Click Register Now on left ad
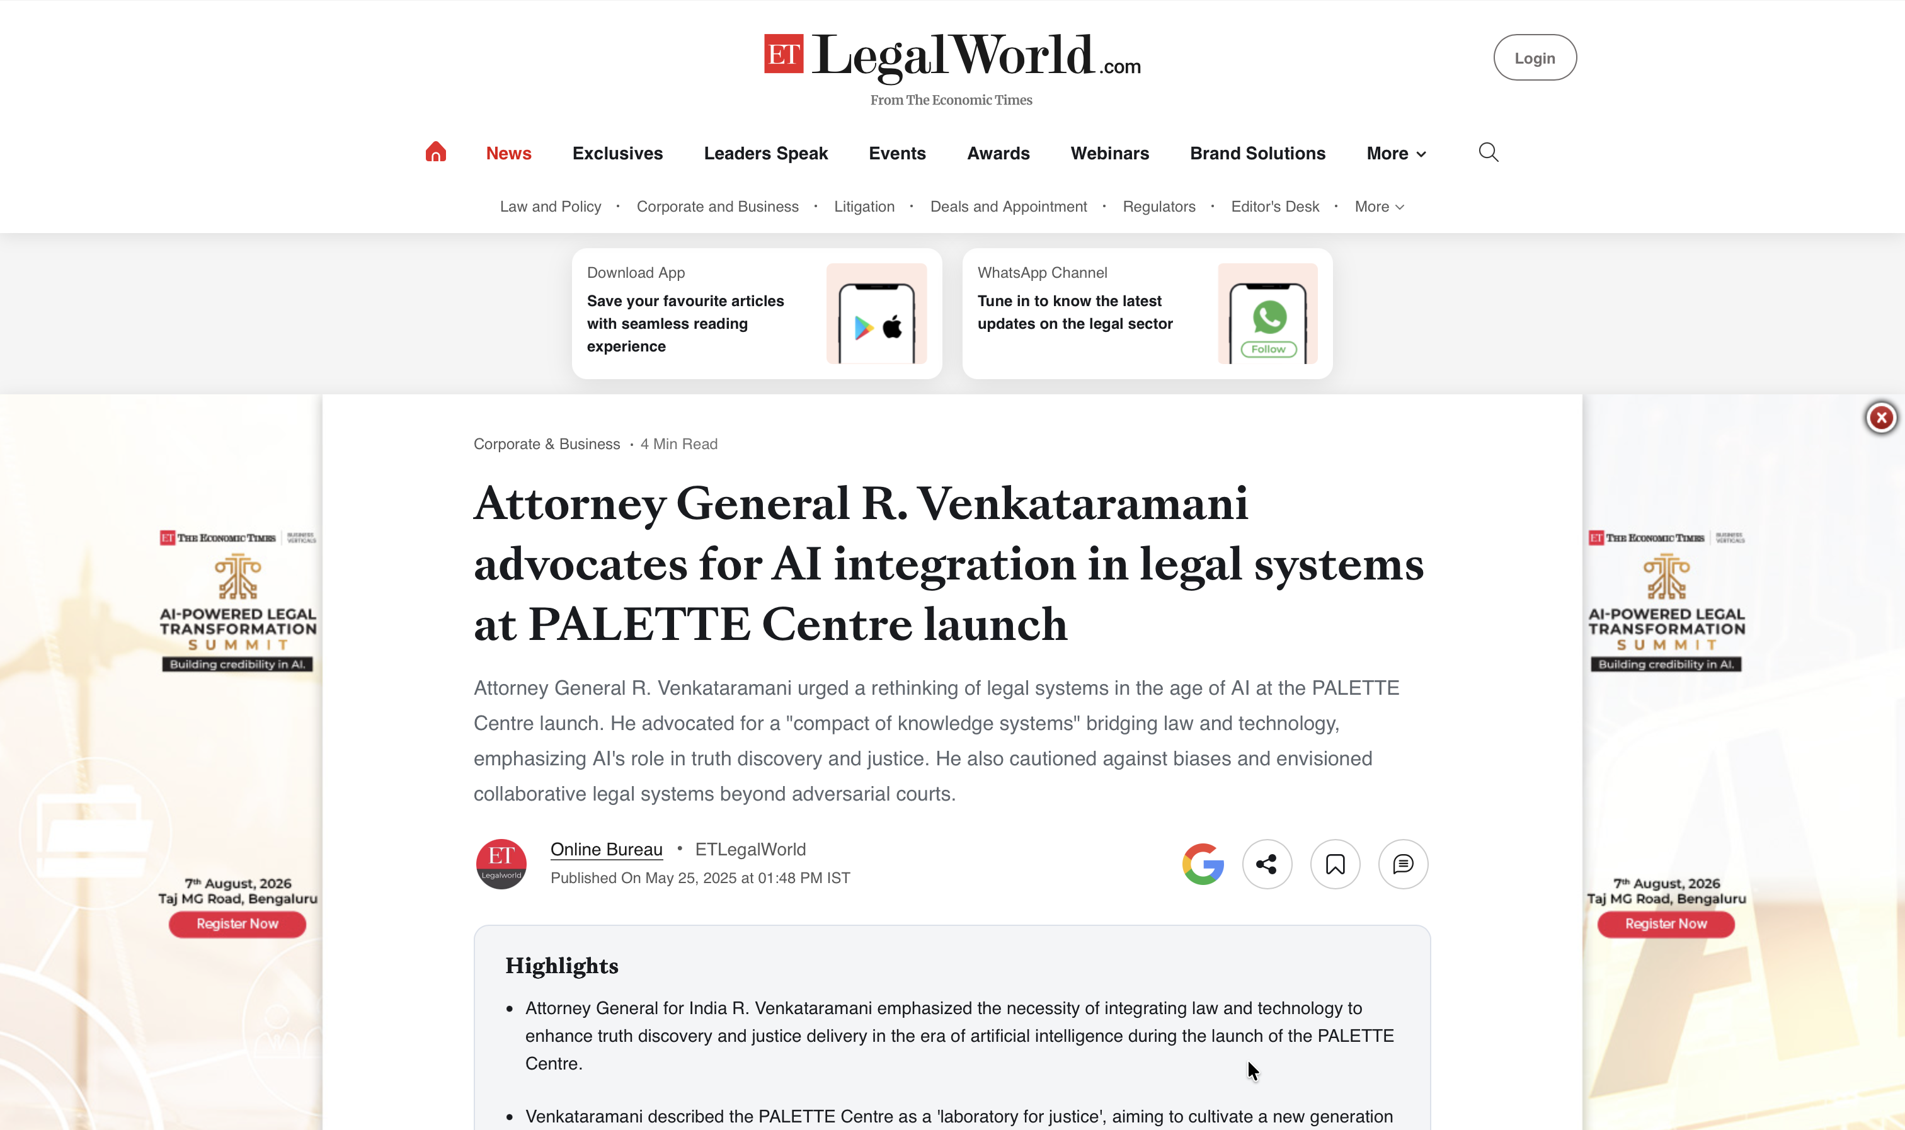 [x=237, y=923]
